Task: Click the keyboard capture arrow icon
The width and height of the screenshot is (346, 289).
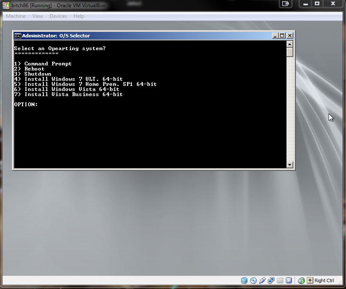Action: pyautogui.click(x=310, y=280)
